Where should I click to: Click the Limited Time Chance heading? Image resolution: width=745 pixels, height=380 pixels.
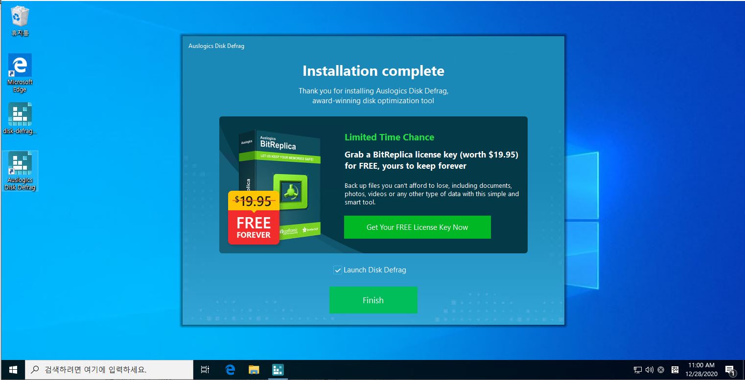click(x=389, y=137)
